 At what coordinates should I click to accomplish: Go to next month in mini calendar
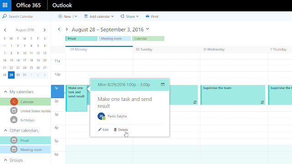pos(45,30)
